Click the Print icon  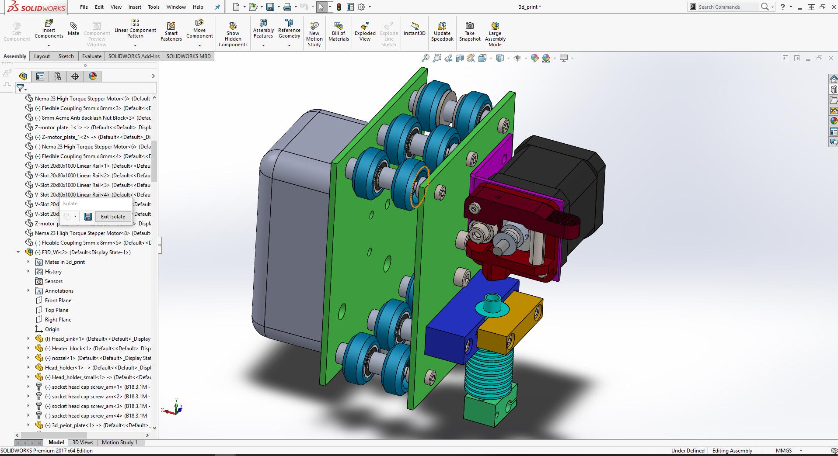click(287, 7)
